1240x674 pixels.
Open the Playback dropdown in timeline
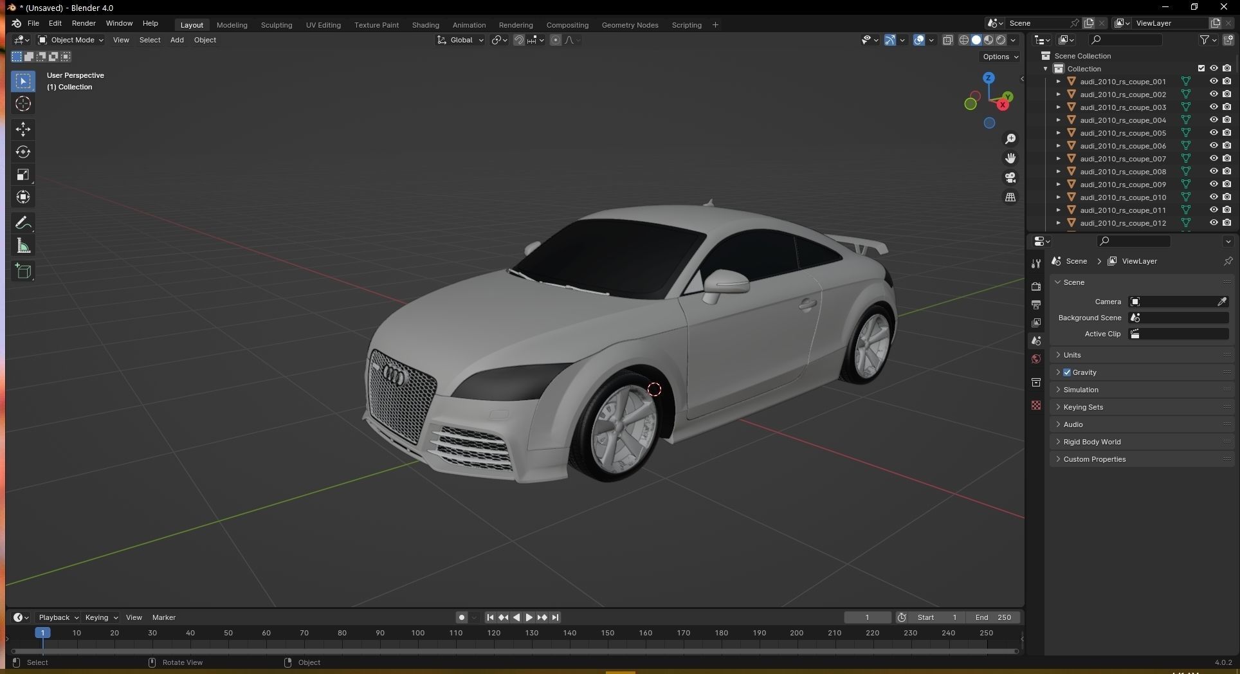58,617
